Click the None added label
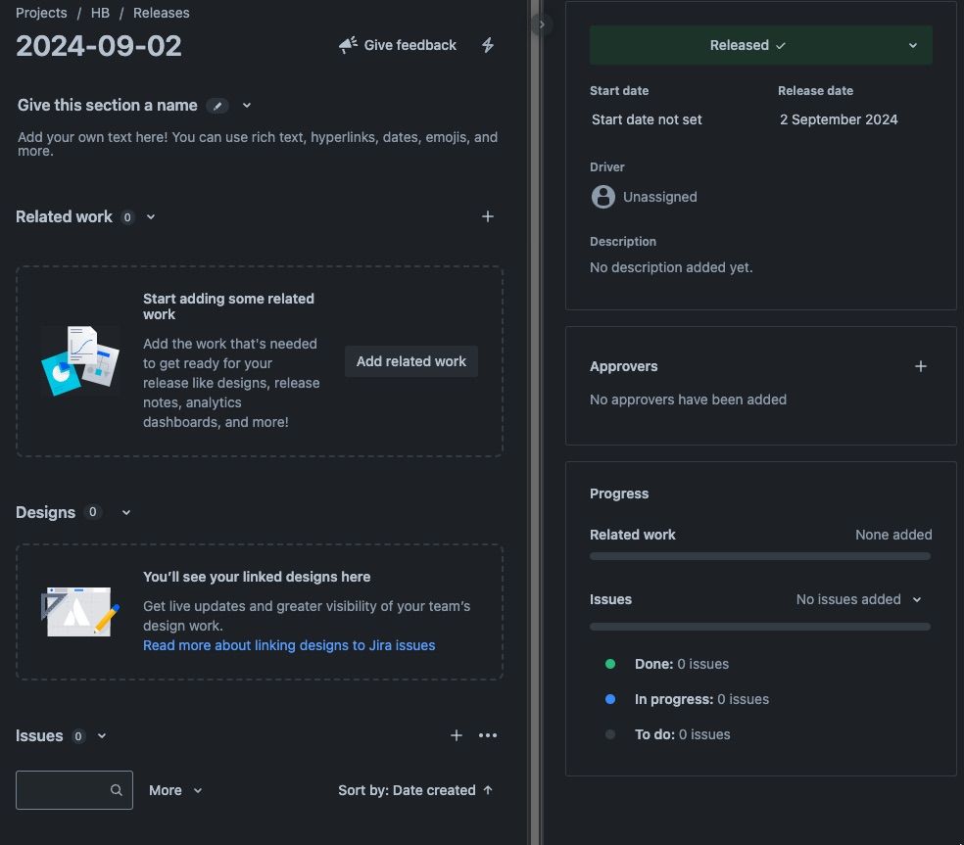Image resolution: width=964 pixels, height=845 pixels. click(893, 535)
